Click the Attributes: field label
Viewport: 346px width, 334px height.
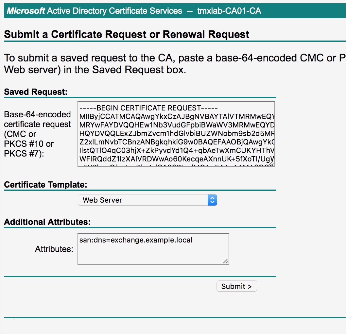point(54,249)
